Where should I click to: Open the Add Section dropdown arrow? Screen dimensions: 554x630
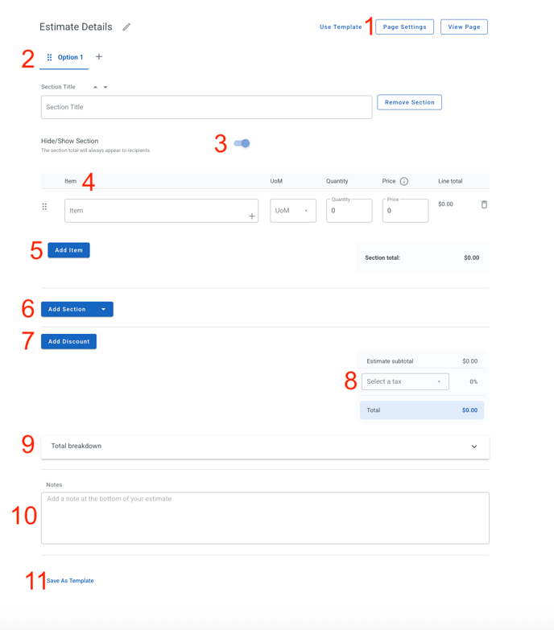point(103,309)
